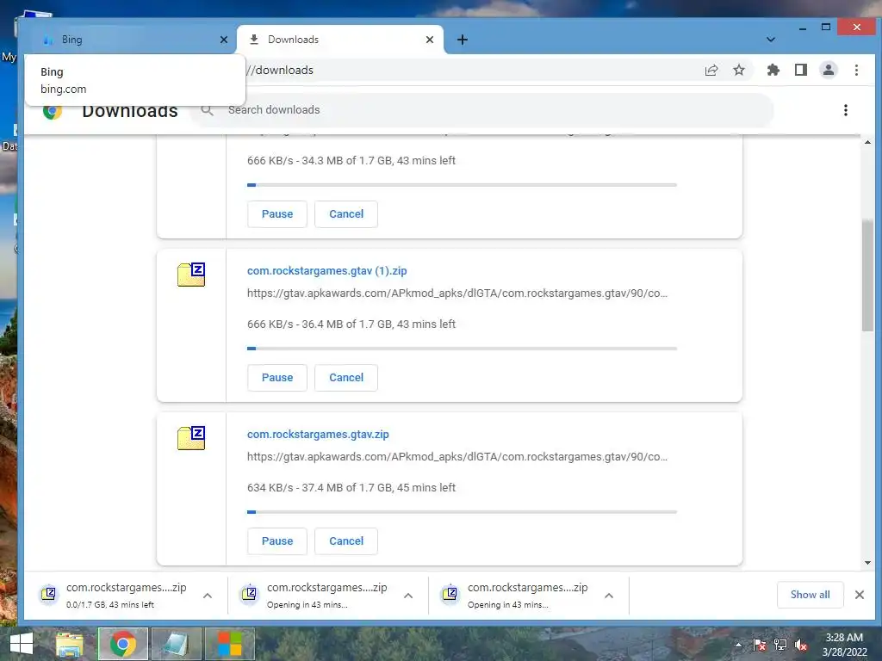Viewport: 882px width, 661px height.
Task: Click the vertical scrollbar thumb
Action: click(x=867, y=275)
